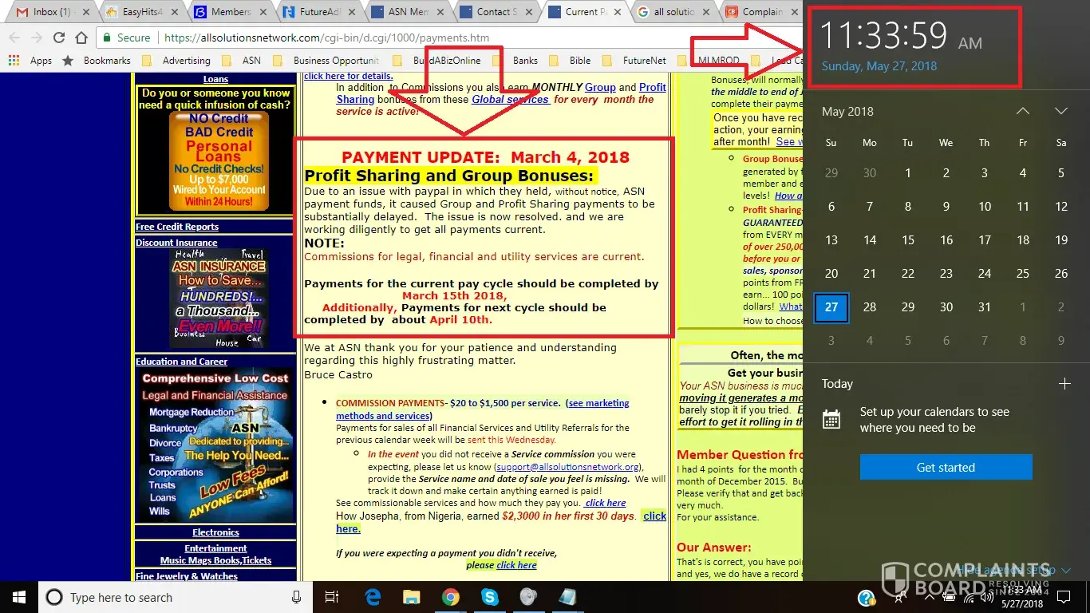Click the Personal Loans ad banner
Viewport: 1090px width, 613px height.
tap(219, 160)
